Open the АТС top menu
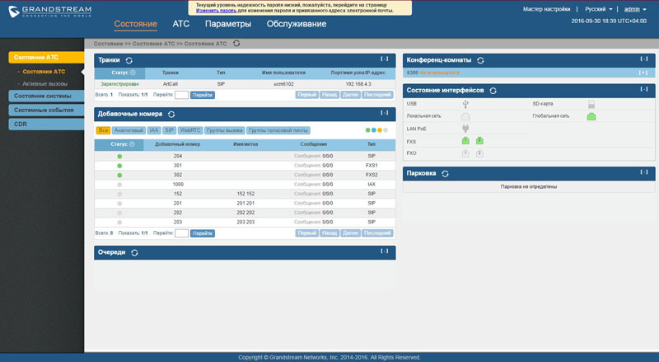 tap(181, 24)
